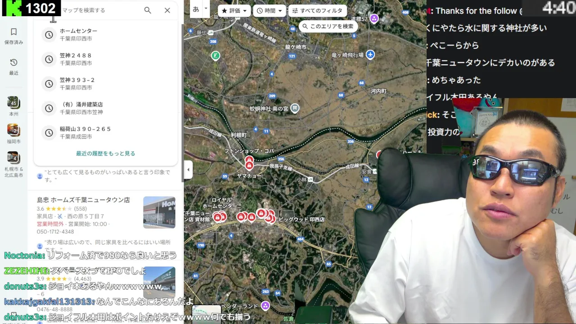Click the purple ラベンダーランド marker
This screenshot has height=324, width=576.
coord(265,306)
